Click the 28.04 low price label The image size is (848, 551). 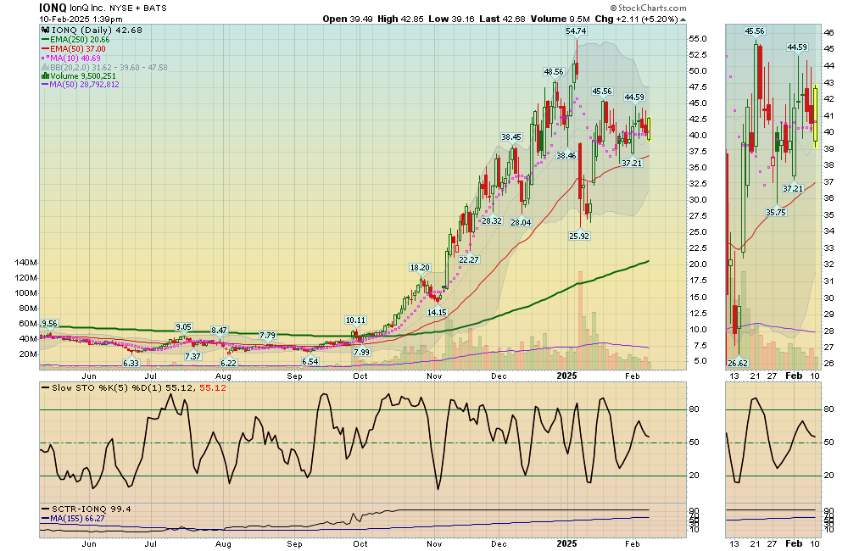pyautogui.click(x=521, y=222)
